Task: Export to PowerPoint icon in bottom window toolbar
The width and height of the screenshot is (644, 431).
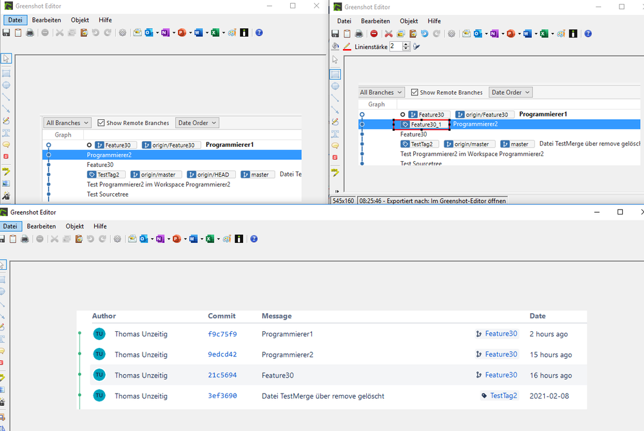Action: pyautogui.click(x=177, y=239)
